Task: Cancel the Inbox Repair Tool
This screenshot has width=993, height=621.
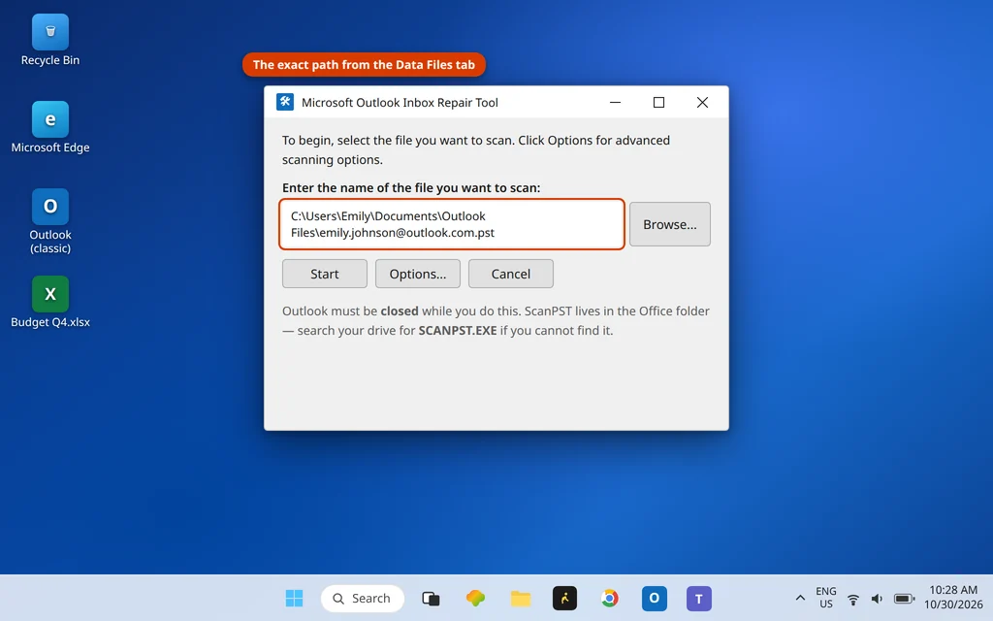Action: click(510, 274)
